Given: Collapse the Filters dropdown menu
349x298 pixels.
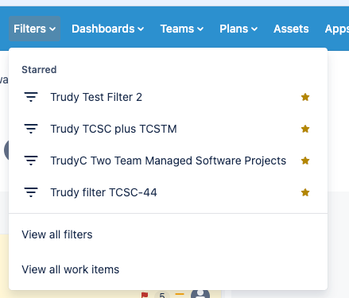Looking at the screenshot, I should pyautogui.click(x=34, y=29).
